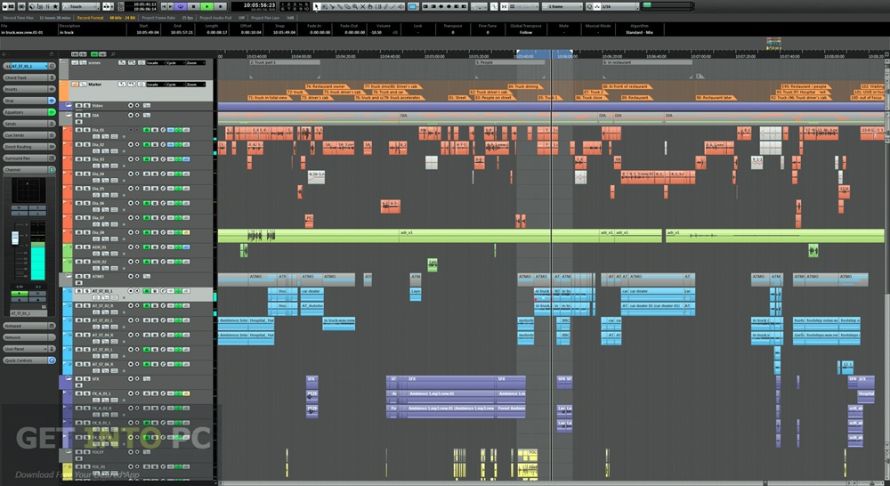
Task: Toggle Snap to Zero Crossing icon
Action: tap(494, 6)
